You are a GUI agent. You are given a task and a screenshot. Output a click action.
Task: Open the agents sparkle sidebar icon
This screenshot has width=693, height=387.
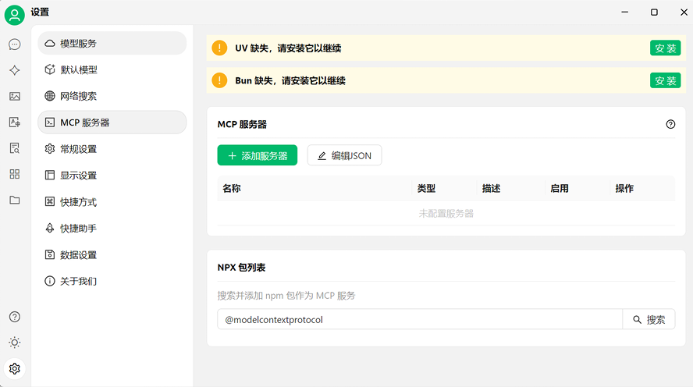tap(15, 70)
